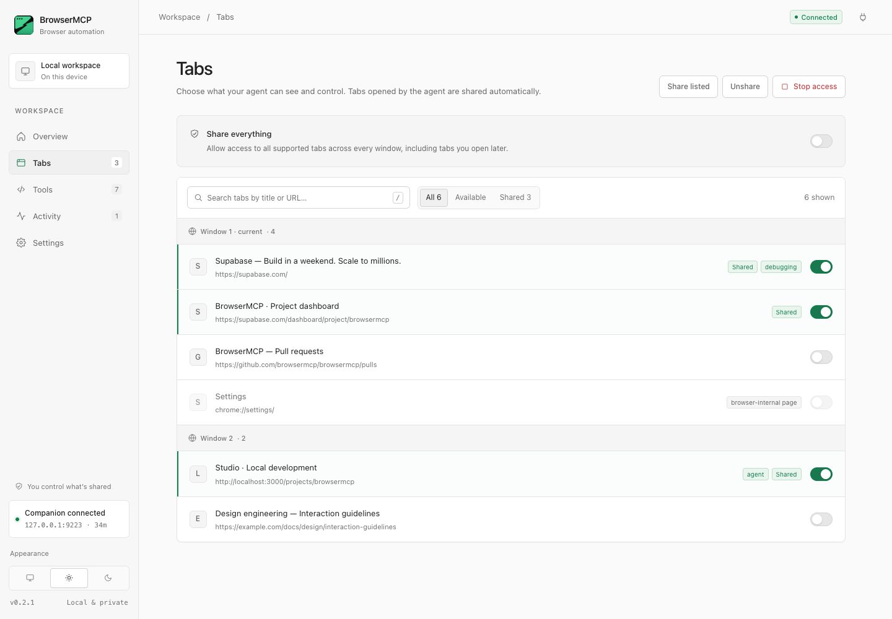Click the Workspace breadcrumb link
The width and height of the screenshot is (892, 619).
[x=180, y=17]
